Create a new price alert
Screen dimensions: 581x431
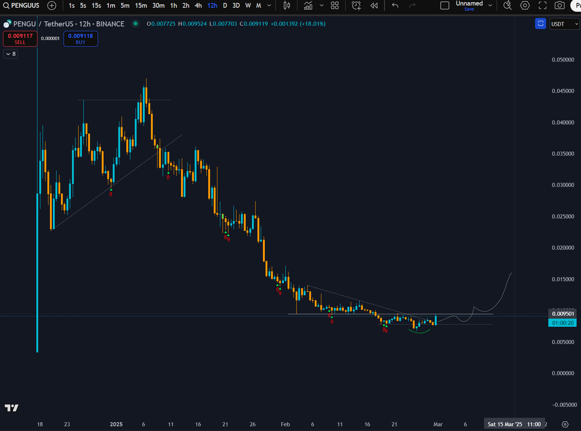click(356, 6)
